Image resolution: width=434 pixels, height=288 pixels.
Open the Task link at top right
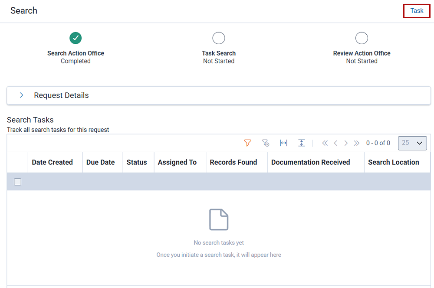tap(417, 11)
